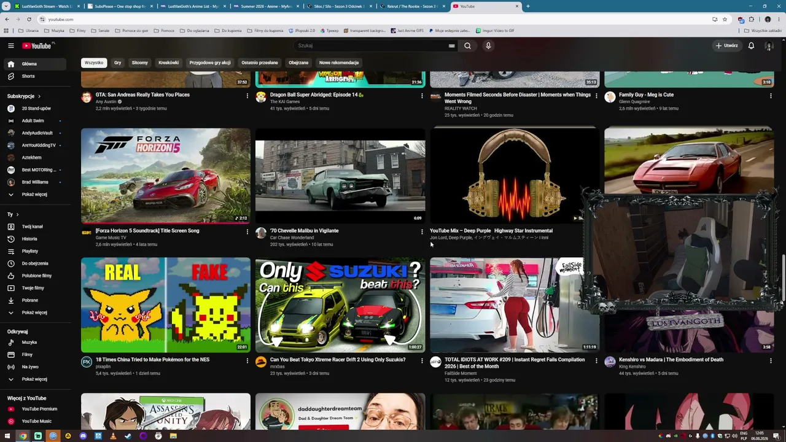Explore Na żywo live streams
Screen dimensions: 786x442
[36, 367]
